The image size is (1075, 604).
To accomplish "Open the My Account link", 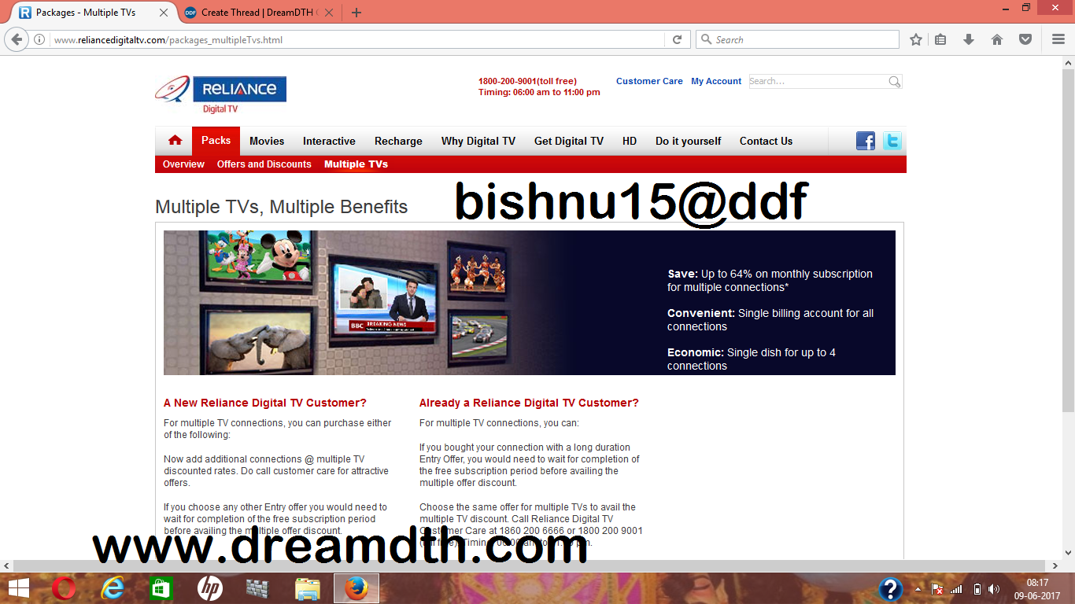I will (716, 81).
